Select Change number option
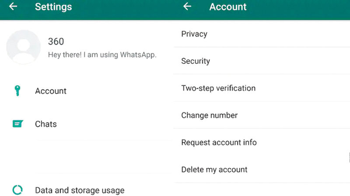 pos(210,115)
